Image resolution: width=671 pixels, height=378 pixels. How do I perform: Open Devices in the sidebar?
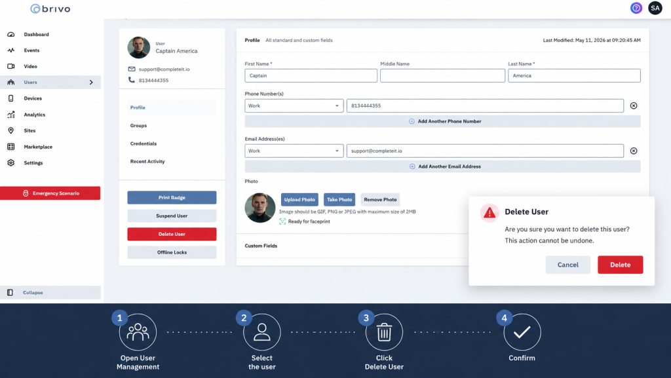33,98
